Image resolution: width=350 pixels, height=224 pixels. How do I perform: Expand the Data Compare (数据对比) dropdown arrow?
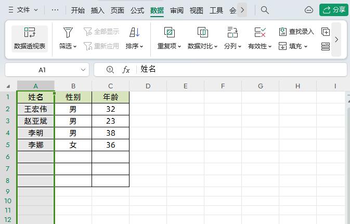[216, 46]
